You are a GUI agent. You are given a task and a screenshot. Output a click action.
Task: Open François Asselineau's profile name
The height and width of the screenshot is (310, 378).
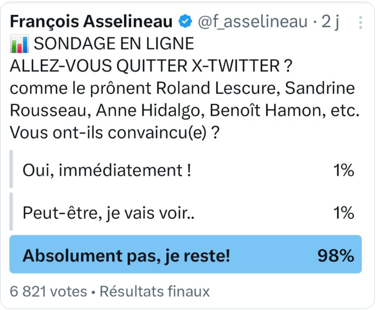point(91,21)
